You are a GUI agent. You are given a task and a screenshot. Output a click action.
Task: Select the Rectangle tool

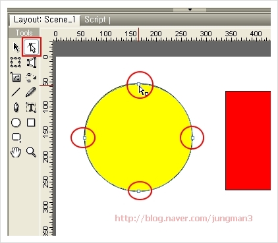point(31,122)
